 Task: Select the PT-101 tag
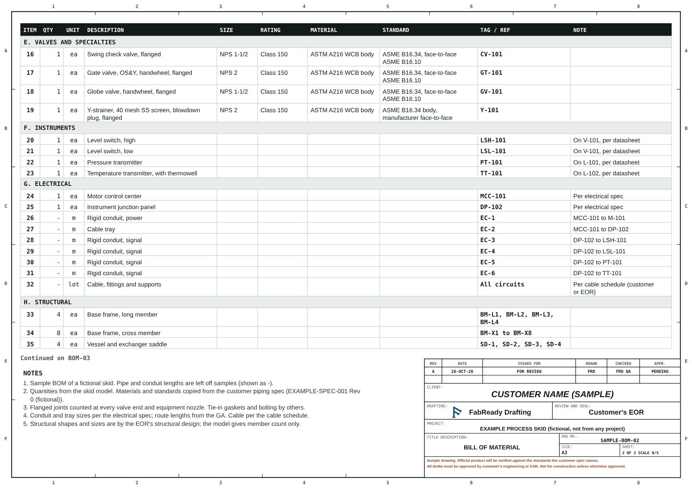[491, 163]
